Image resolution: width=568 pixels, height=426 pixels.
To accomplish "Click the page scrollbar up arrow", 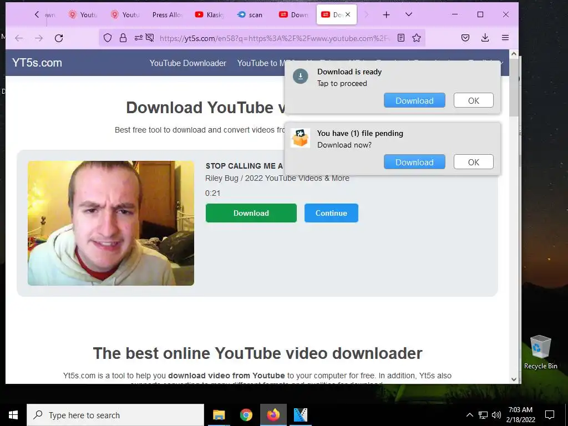I will point(514,54).
